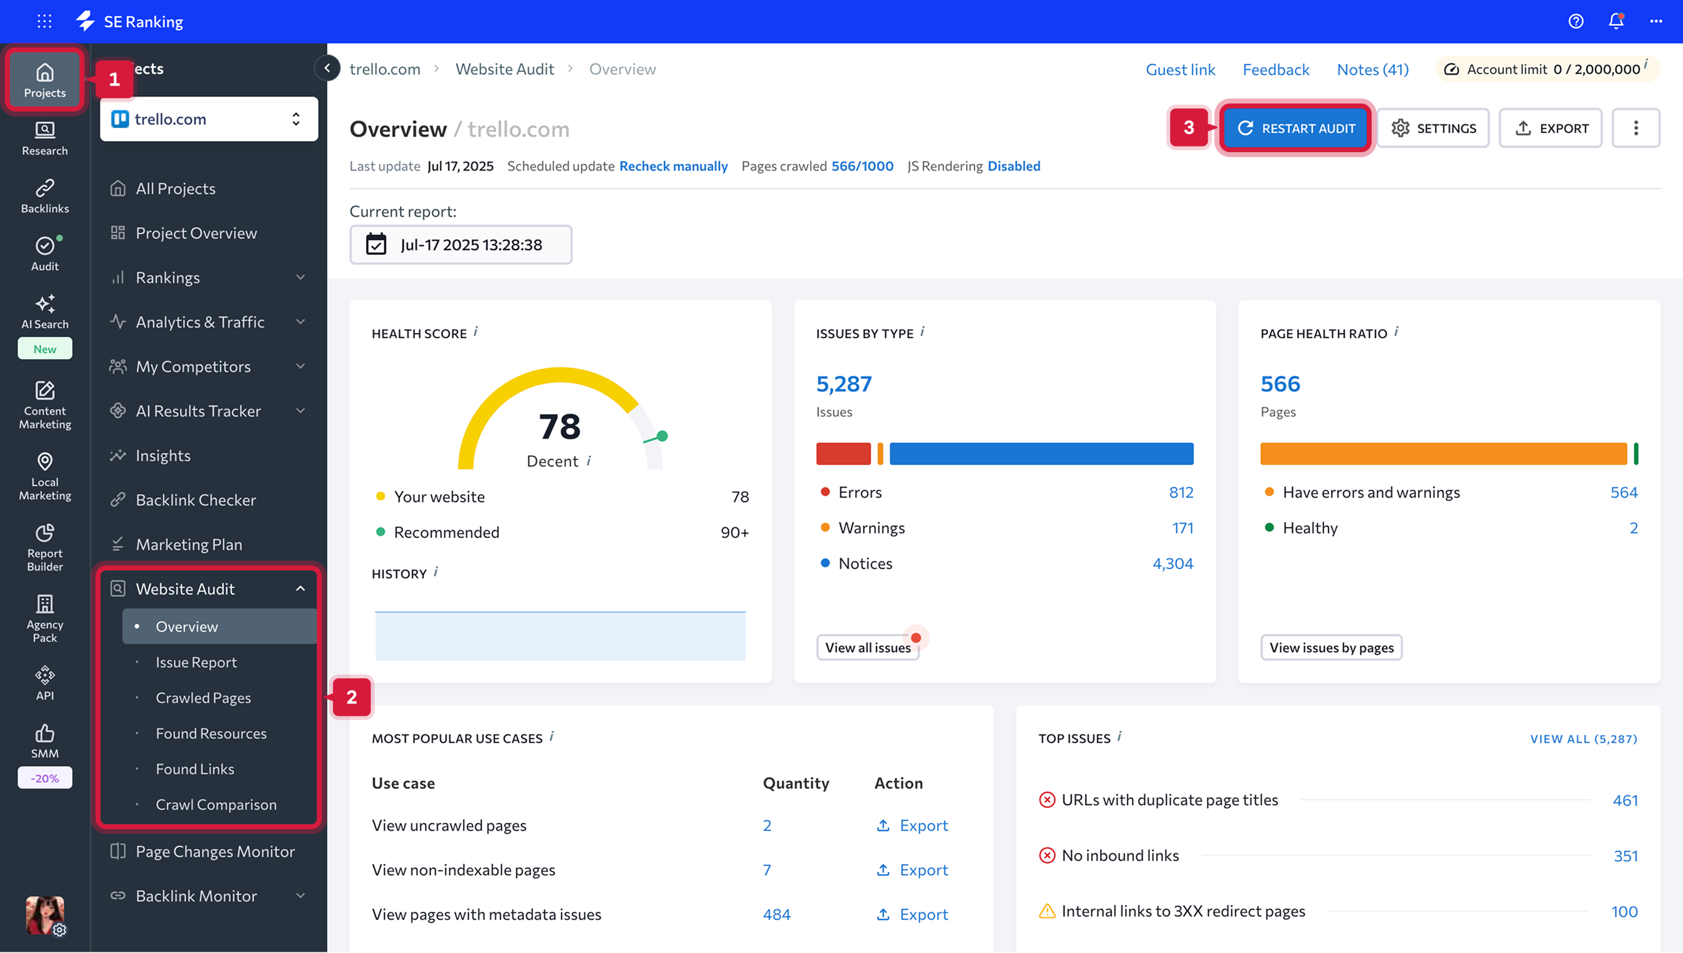This screenshot has height=953, width=1683.
Task: Open the Agency Pack section
Action: point(44,615)
